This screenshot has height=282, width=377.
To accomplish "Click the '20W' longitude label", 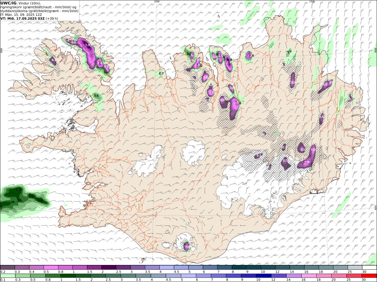I will coord(157,1).
